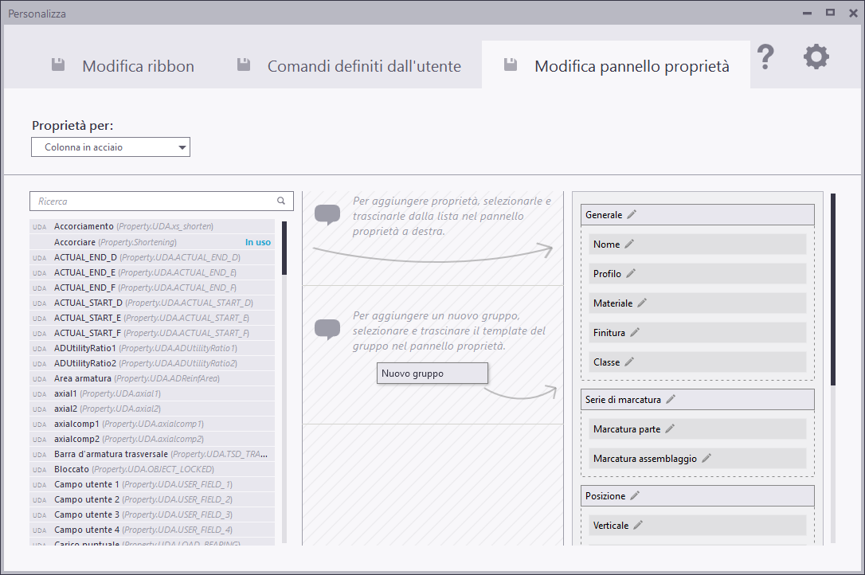This screenshot has height=575, width=865.
Task: Edit the Generale group name pencil
Action: 632,214
